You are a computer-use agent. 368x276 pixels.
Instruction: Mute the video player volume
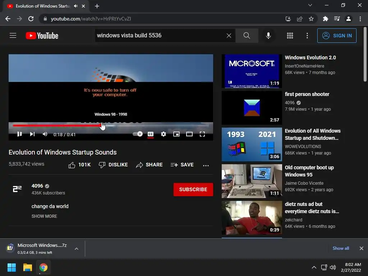(x=45, y=134)
